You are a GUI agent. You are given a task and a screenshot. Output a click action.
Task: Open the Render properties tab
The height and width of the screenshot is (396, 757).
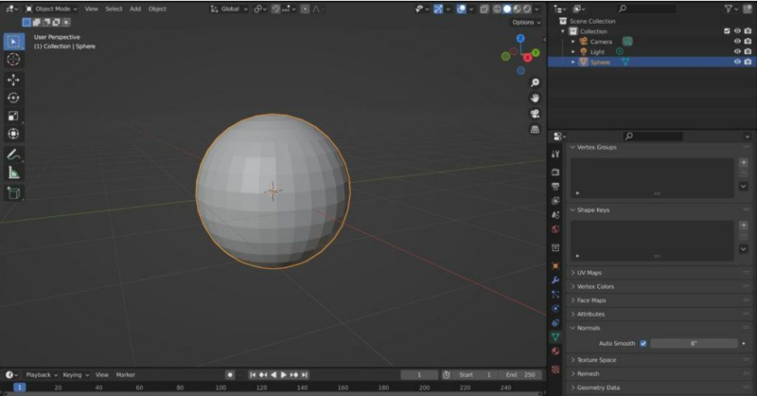(555, 172)
